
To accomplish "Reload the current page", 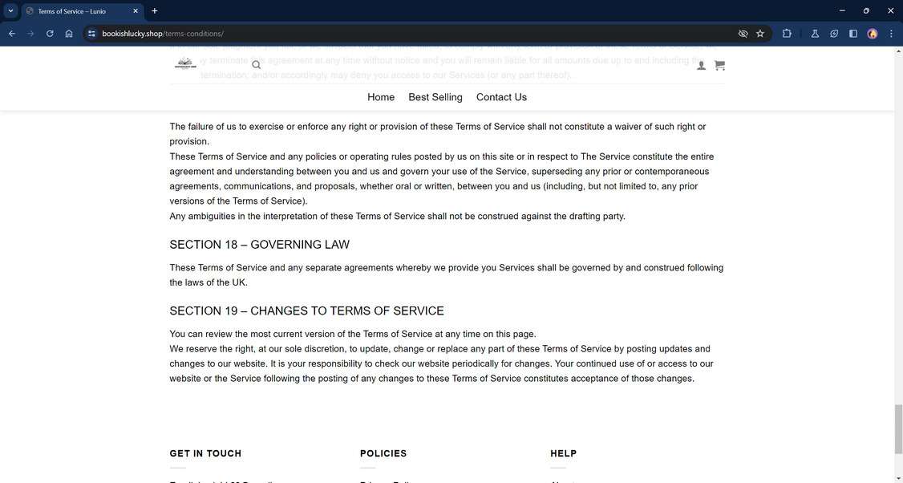I will click(50, 34).
